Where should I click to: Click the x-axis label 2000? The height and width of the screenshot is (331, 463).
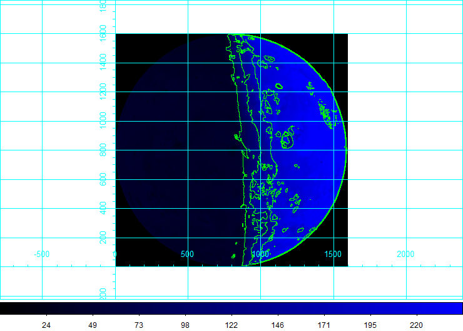tap(405, 254)
